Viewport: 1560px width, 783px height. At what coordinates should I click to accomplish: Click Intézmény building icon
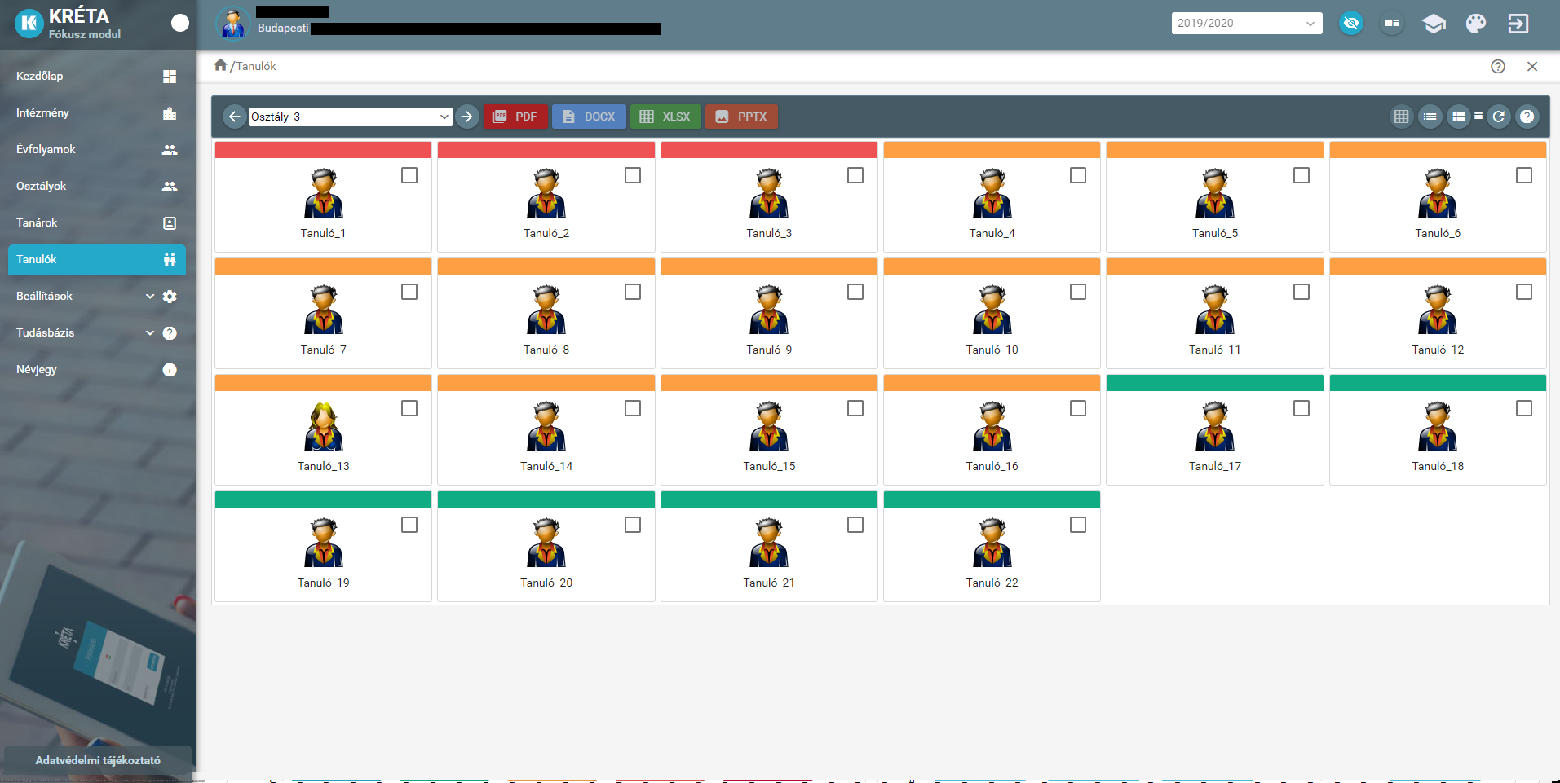(x=170, y=113)
